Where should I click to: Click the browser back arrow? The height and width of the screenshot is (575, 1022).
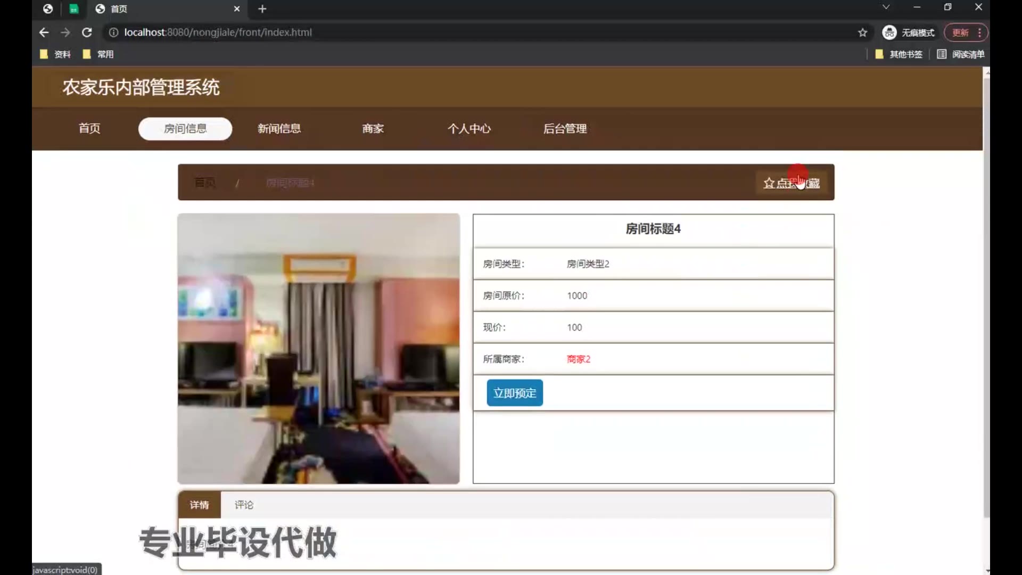[44, 32]
